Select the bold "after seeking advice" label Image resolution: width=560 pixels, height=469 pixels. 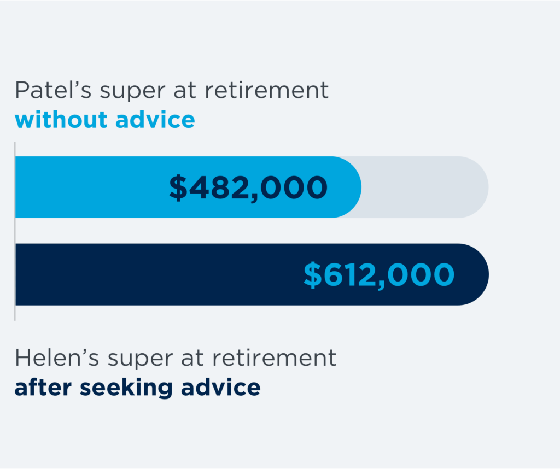coord(137,387)
